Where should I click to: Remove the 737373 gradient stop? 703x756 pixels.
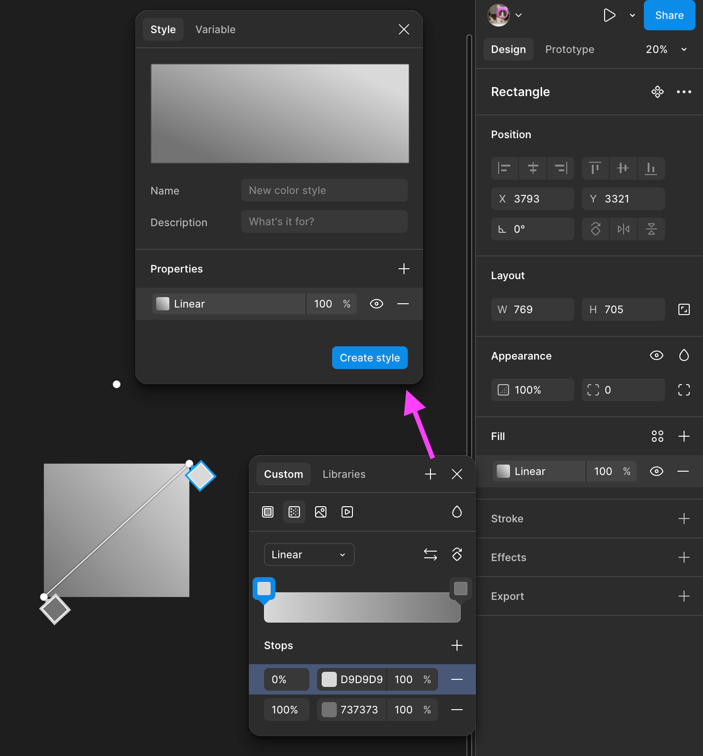(x=457, y=710)
